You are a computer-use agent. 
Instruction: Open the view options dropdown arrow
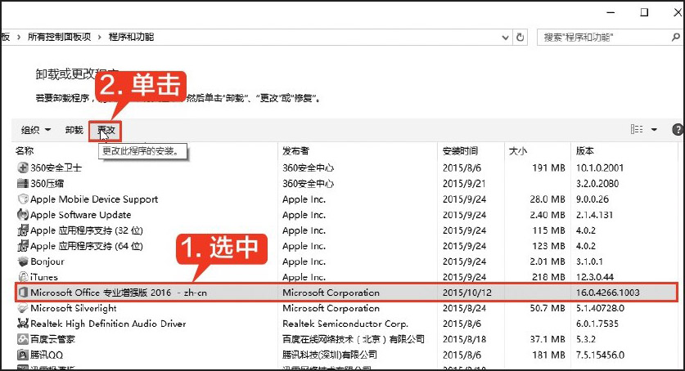click(x=654, y=129)
